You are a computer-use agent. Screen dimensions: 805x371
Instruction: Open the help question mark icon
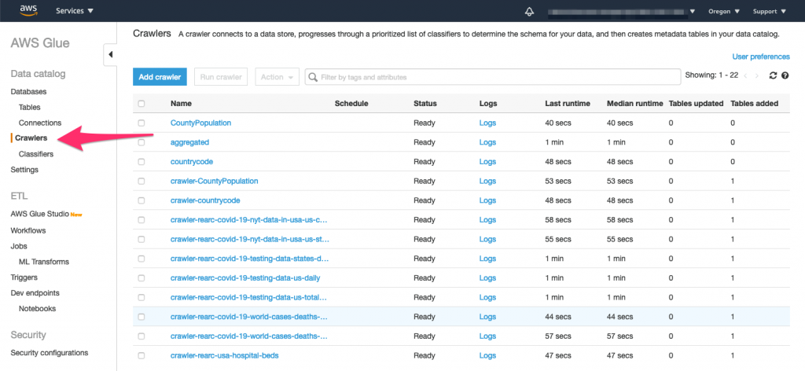785,76
